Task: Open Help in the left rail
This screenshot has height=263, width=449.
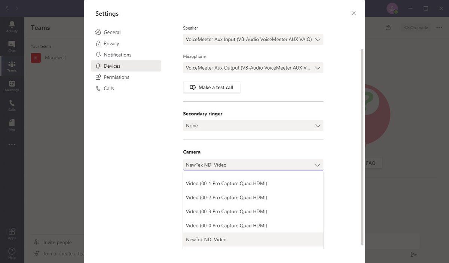Action: 12,253
